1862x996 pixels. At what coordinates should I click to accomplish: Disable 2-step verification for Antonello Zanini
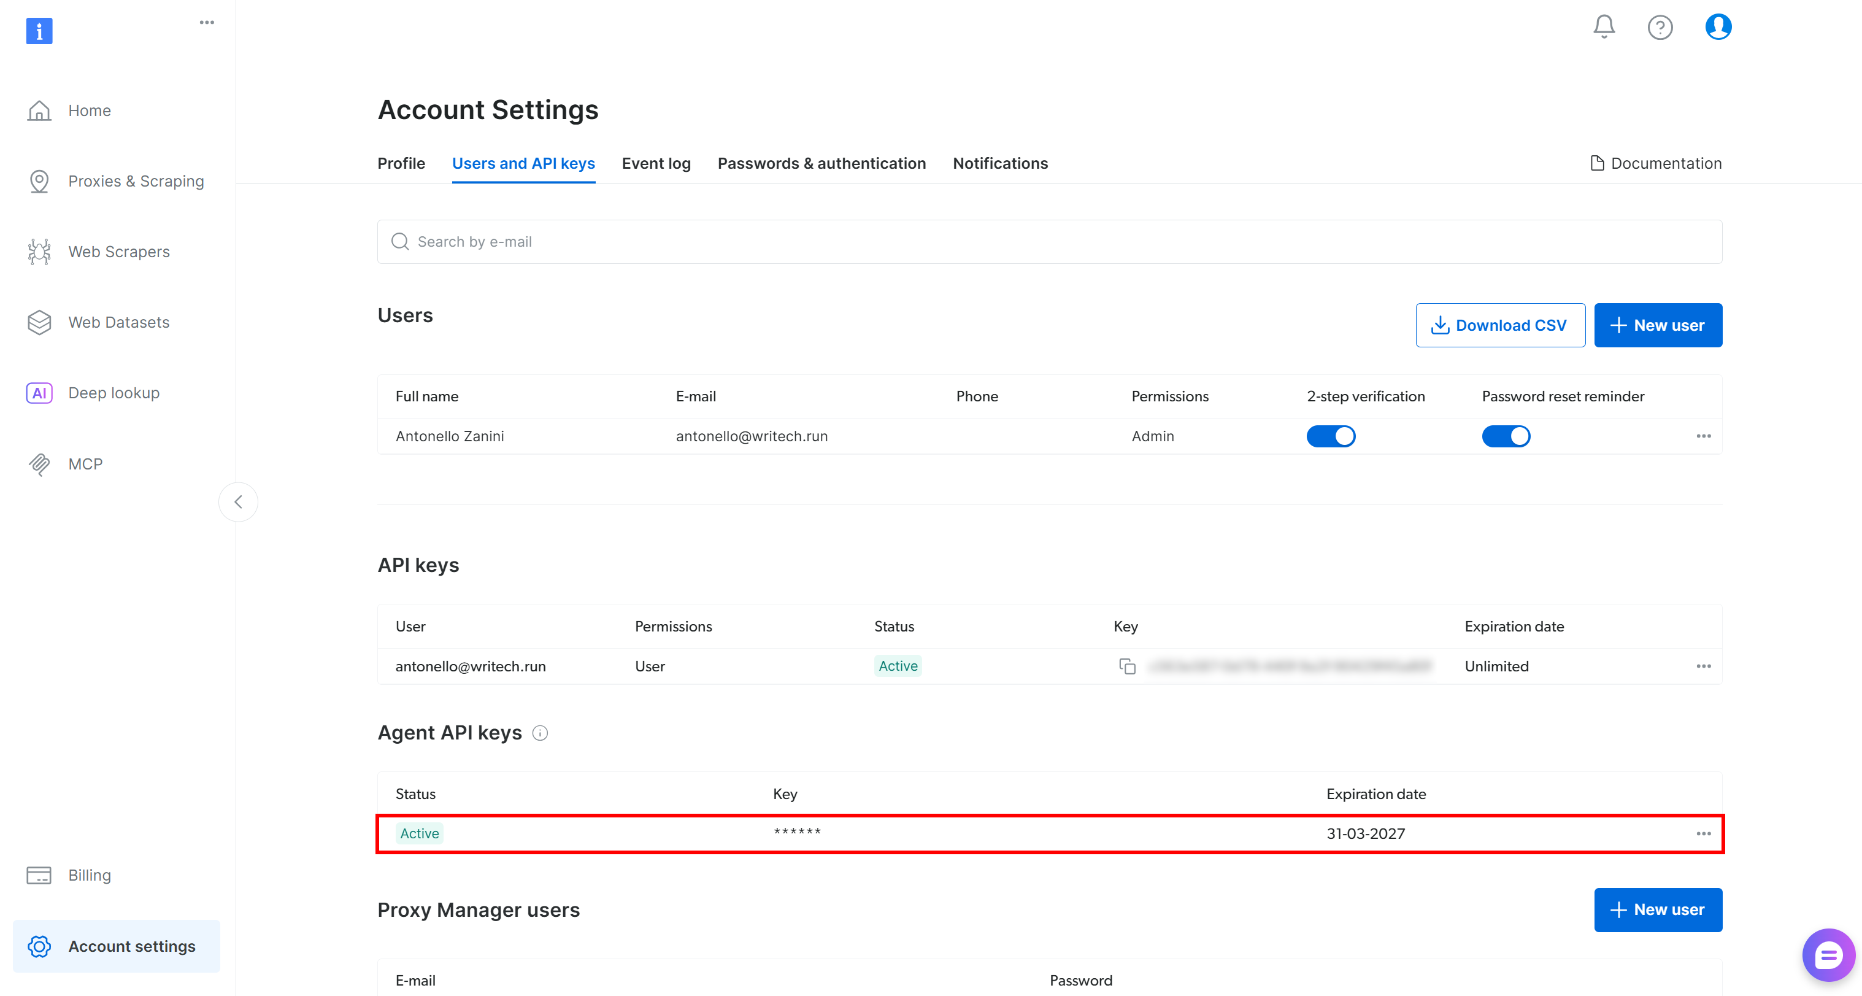pos(1331,436)
